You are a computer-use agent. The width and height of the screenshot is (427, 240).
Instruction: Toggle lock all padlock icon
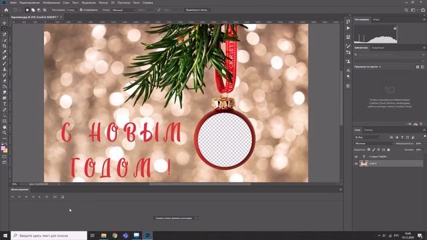pos(388,149)
